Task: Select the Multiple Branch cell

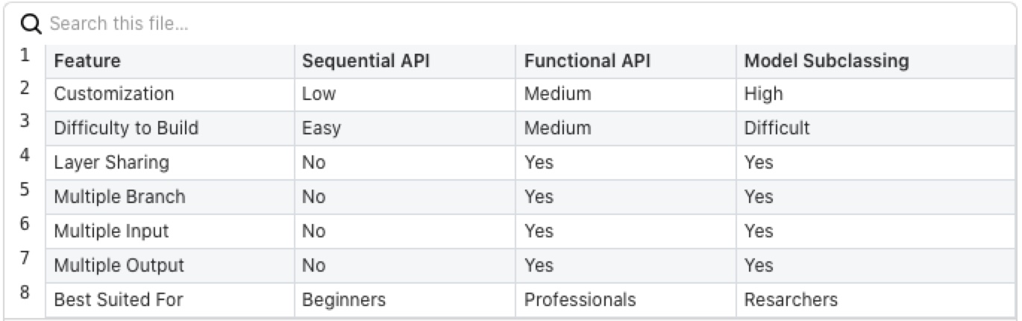Action: 170,197
